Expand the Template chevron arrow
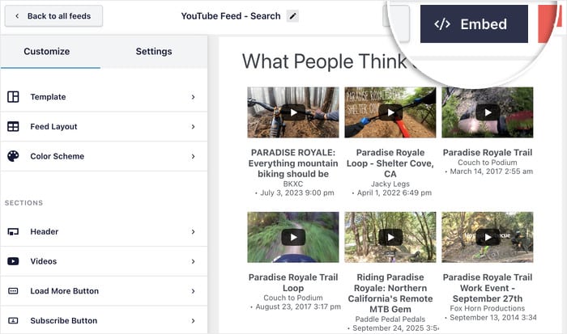 tap(194, 97)
